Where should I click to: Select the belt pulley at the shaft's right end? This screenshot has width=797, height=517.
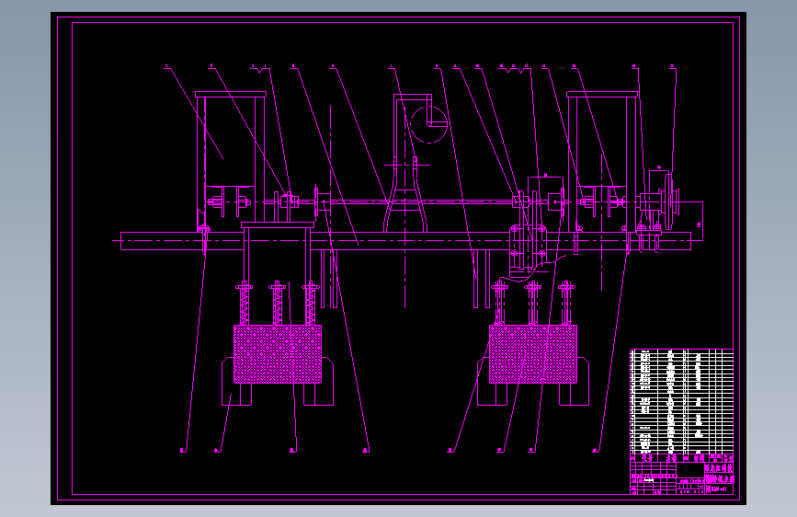click(671, 201)
